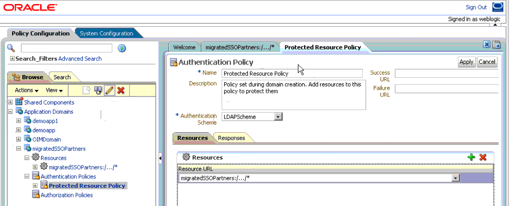This screenshot has height=206, width=510.
Task: Expand the demoapp node
Action: 19,130
